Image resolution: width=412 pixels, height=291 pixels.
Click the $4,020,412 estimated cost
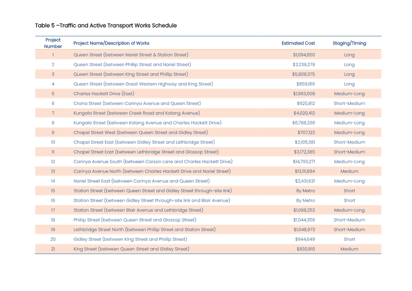(304, 113)
